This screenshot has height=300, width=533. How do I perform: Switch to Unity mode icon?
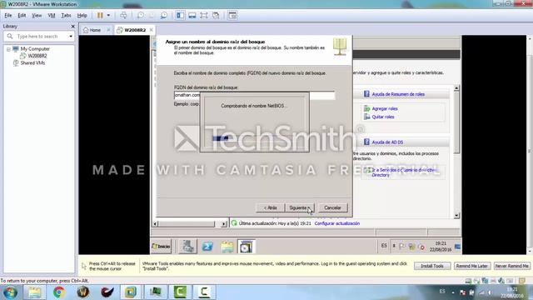tap(216, 15)
